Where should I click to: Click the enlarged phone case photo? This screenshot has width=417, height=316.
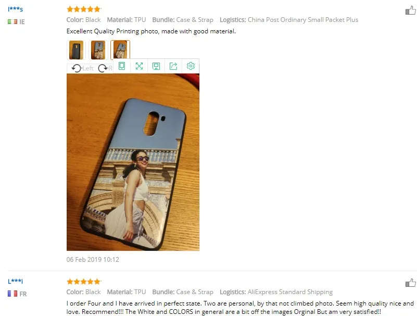point(133,162)
